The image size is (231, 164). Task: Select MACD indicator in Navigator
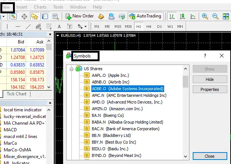click(x=10, y=130)
